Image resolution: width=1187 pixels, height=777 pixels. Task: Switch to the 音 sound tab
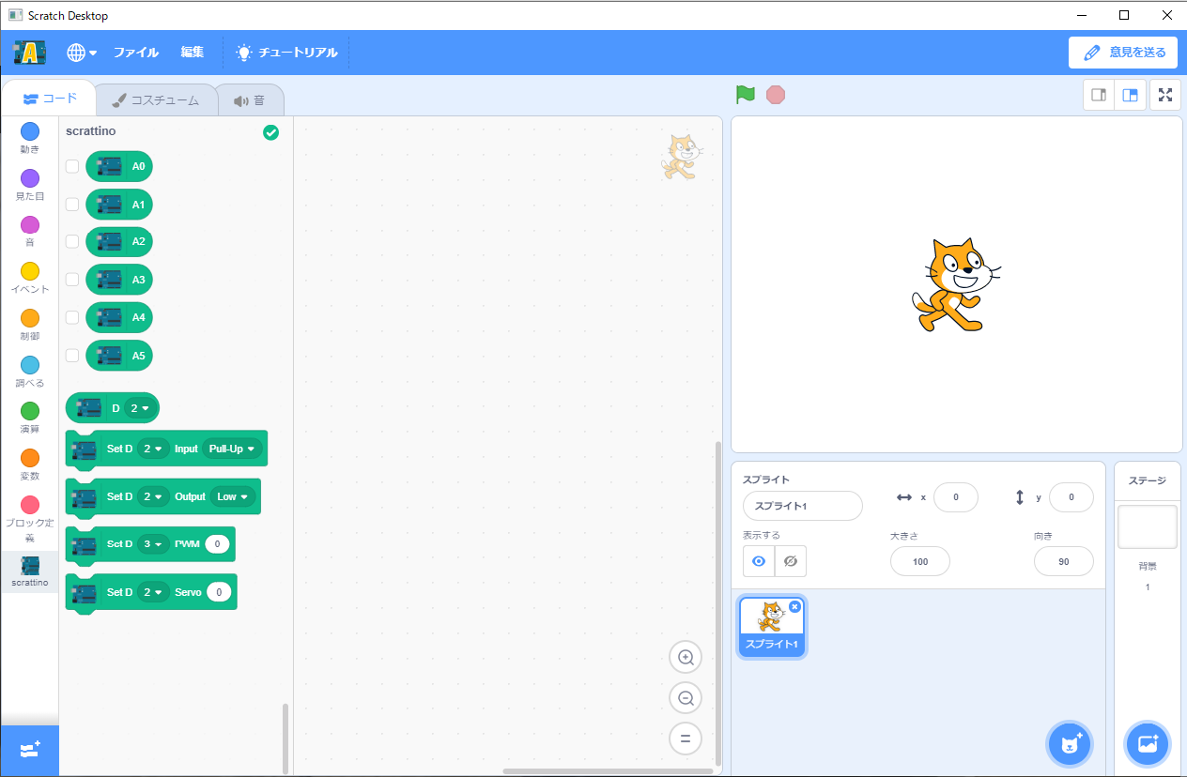[x=250, y=100]
